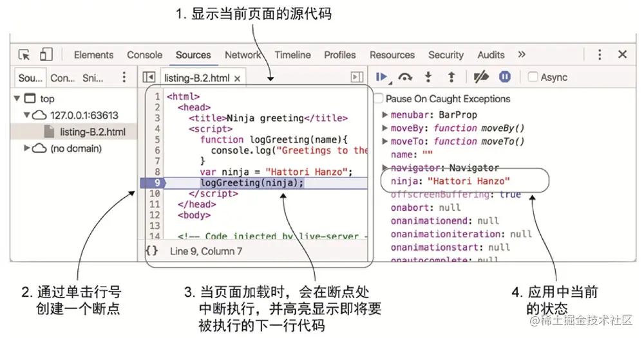Screen dimensions: 644x338
Task: Expand the (no domain) tree node
Action: coord(26,148)
